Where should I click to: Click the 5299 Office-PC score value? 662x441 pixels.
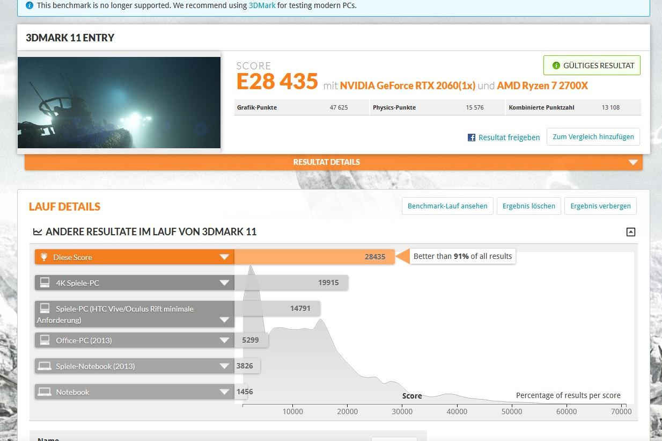point(251,340)
